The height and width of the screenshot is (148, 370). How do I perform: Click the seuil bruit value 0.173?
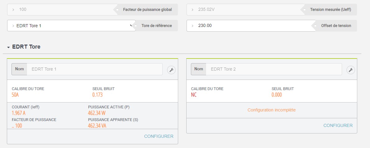point(97,95)
